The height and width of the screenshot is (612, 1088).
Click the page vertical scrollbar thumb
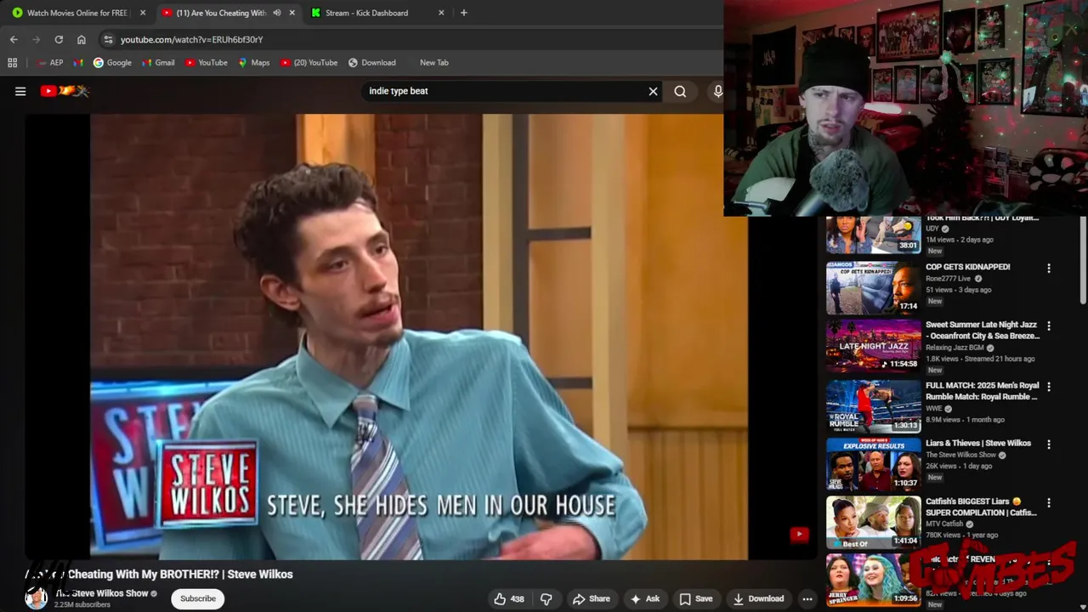1083,258
